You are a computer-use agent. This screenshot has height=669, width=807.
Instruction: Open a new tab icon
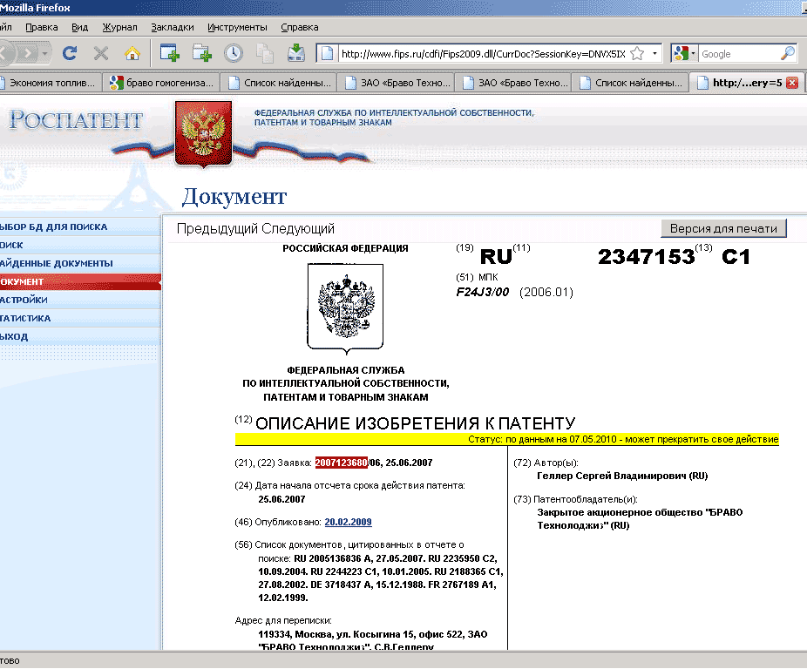click(202, 53)
